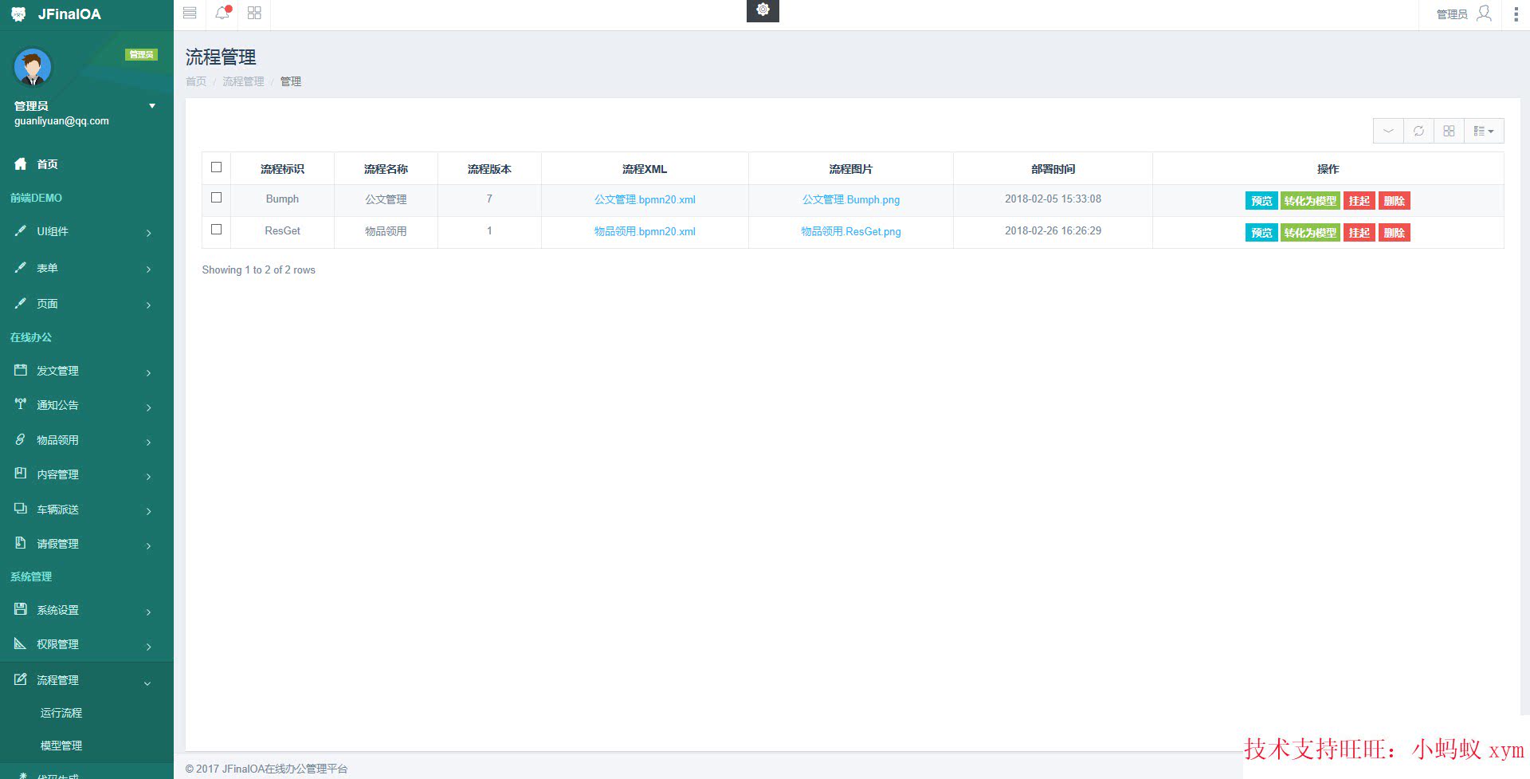Viewport: 1530px width, 779px height.
Task: Click the 流程版本 column header
Action: 489,169
